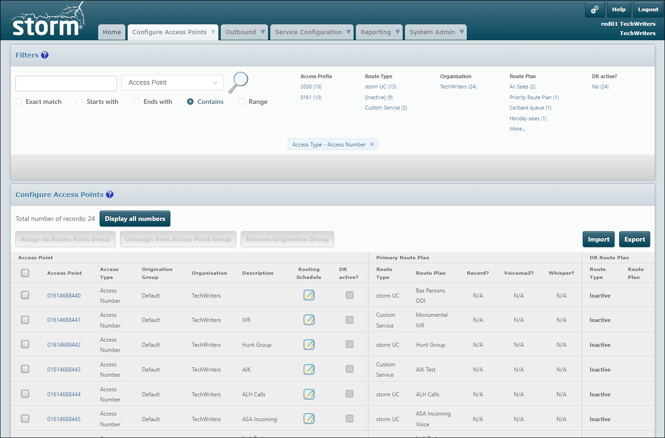Open the Access Point search type dropdown
This screenshot has height=438, width=665.
[x=173, y=82]
